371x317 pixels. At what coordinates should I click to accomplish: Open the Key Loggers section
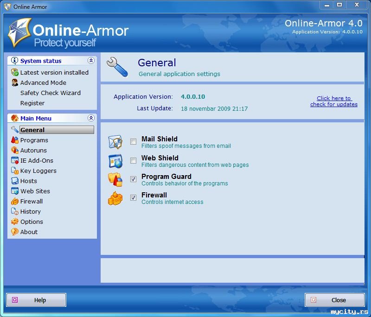point(38,171)
